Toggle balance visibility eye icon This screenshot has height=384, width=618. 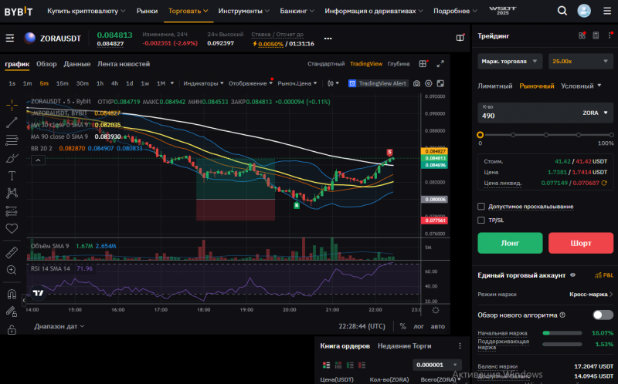pos(572,275)
